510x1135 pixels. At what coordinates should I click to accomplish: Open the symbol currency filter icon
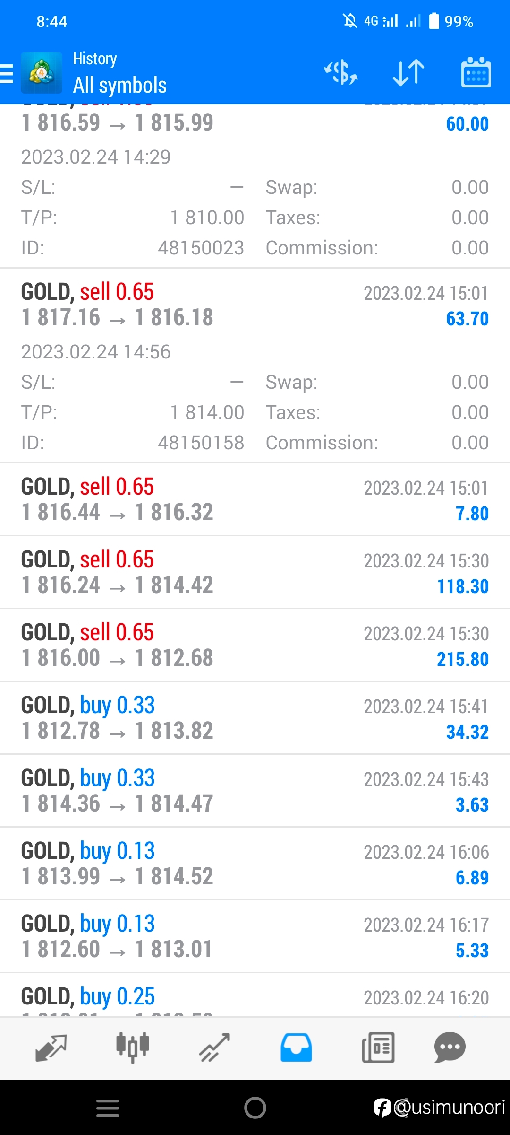point(341,72)
